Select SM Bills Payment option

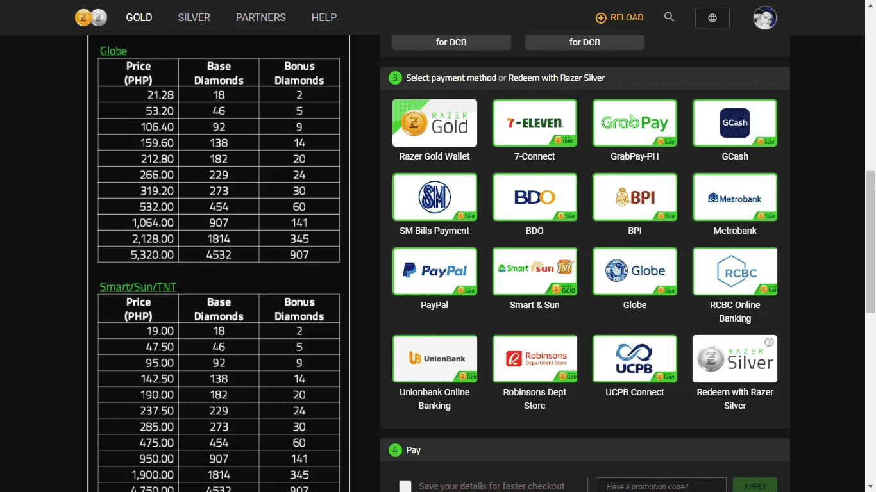(x=435, y=197)
